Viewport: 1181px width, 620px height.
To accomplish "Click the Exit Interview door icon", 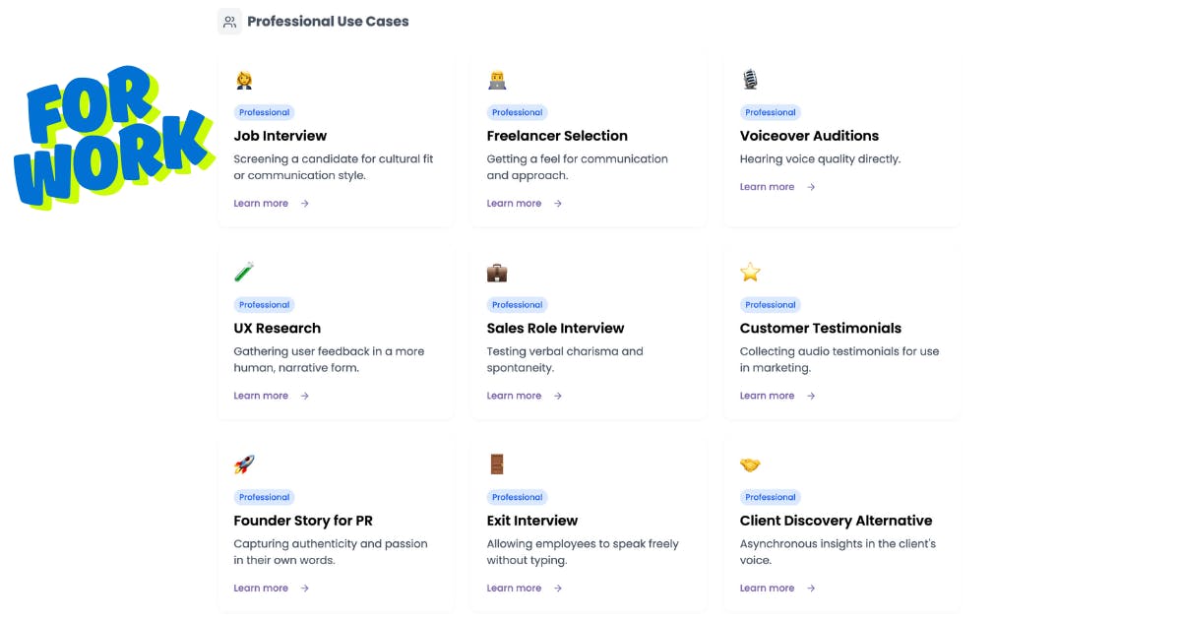I will coord(497,465).
